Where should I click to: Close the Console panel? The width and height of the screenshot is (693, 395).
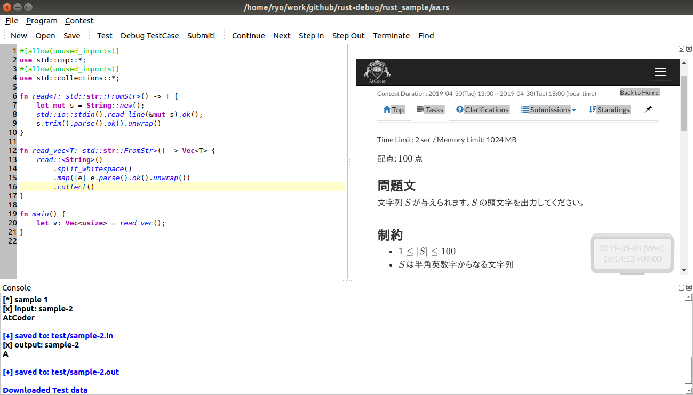[689, 287]
